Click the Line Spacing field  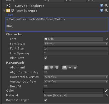pos(76,53)
